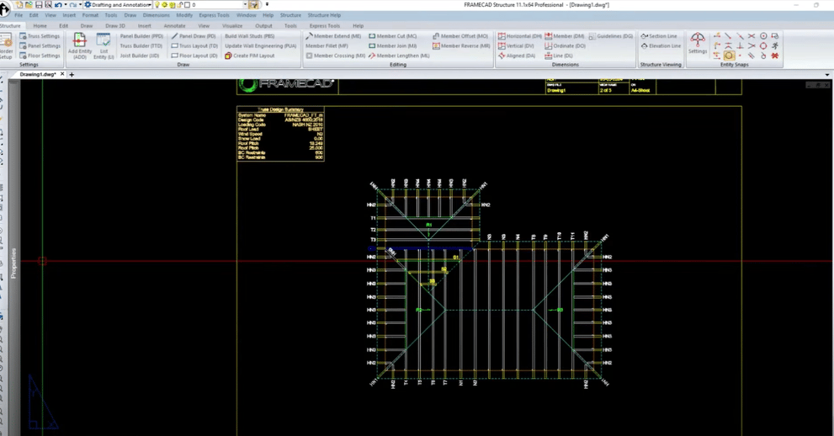
Task: Expand the layer selection dropdown
Action: (245, 5)
